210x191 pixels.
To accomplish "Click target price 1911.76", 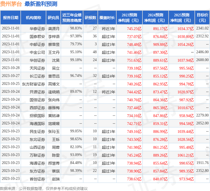I will click(x=202, y=163).
